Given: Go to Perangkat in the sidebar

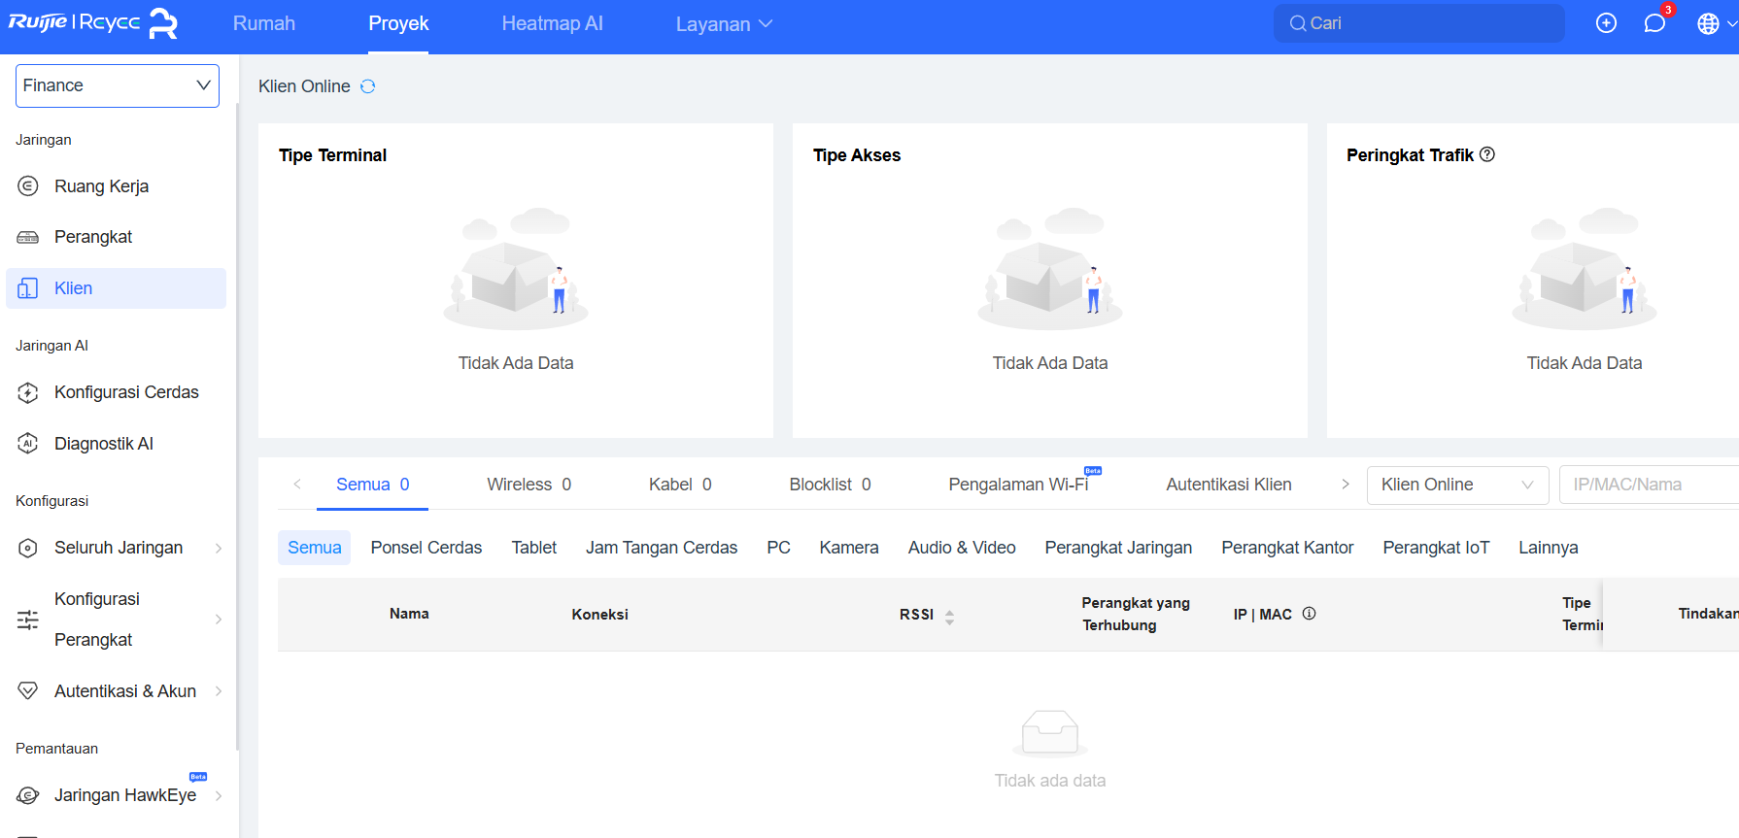Looking at the screenshot, I should [x=93, y=237].
